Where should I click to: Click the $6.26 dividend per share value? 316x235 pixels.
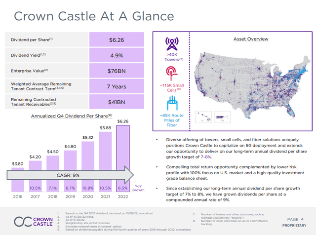[117, 40]
